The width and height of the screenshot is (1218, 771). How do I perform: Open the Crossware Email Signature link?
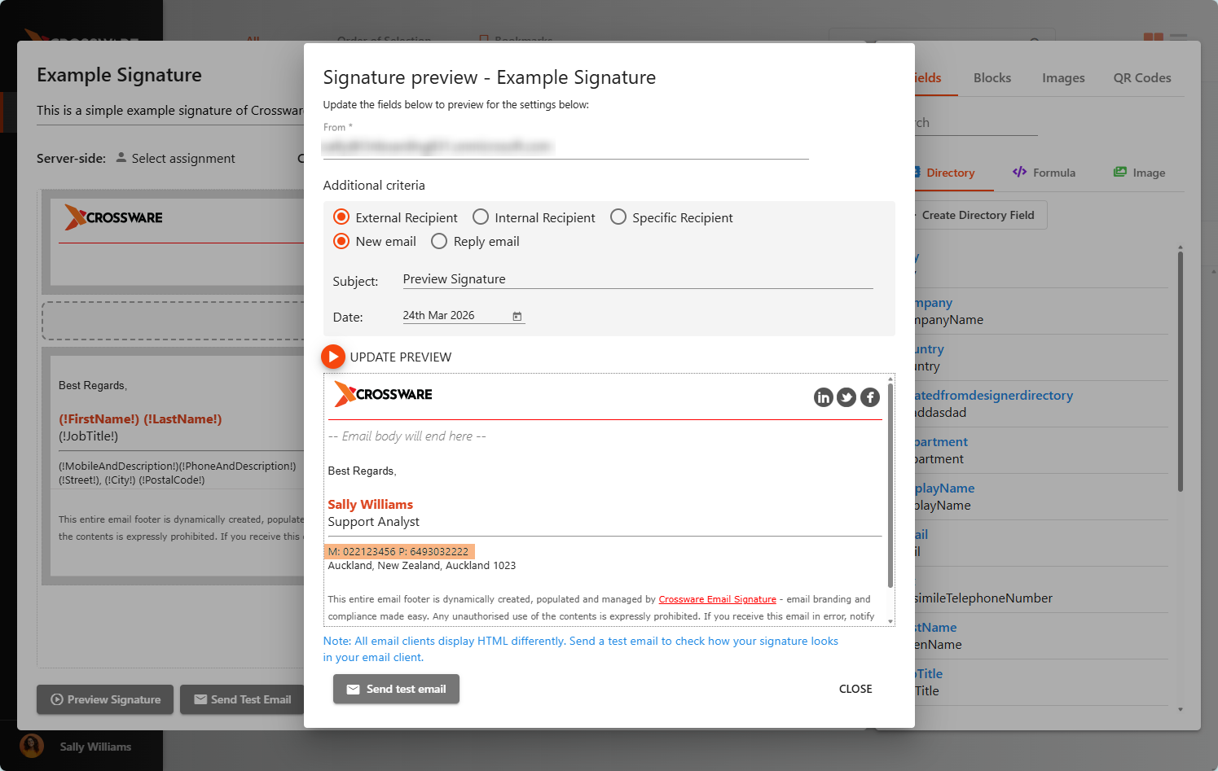[717, 599]
